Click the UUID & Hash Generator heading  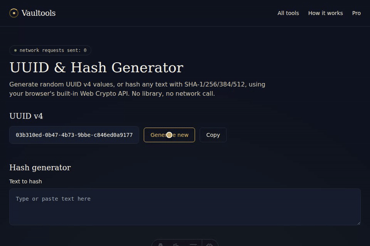tap(96, 67)
